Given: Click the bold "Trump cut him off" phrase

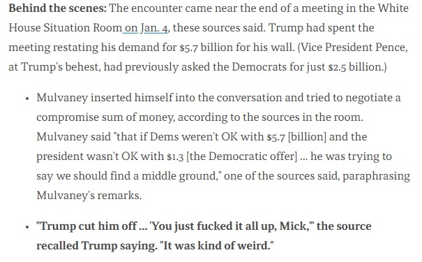Looking at the screenshot, I should 86,226.
